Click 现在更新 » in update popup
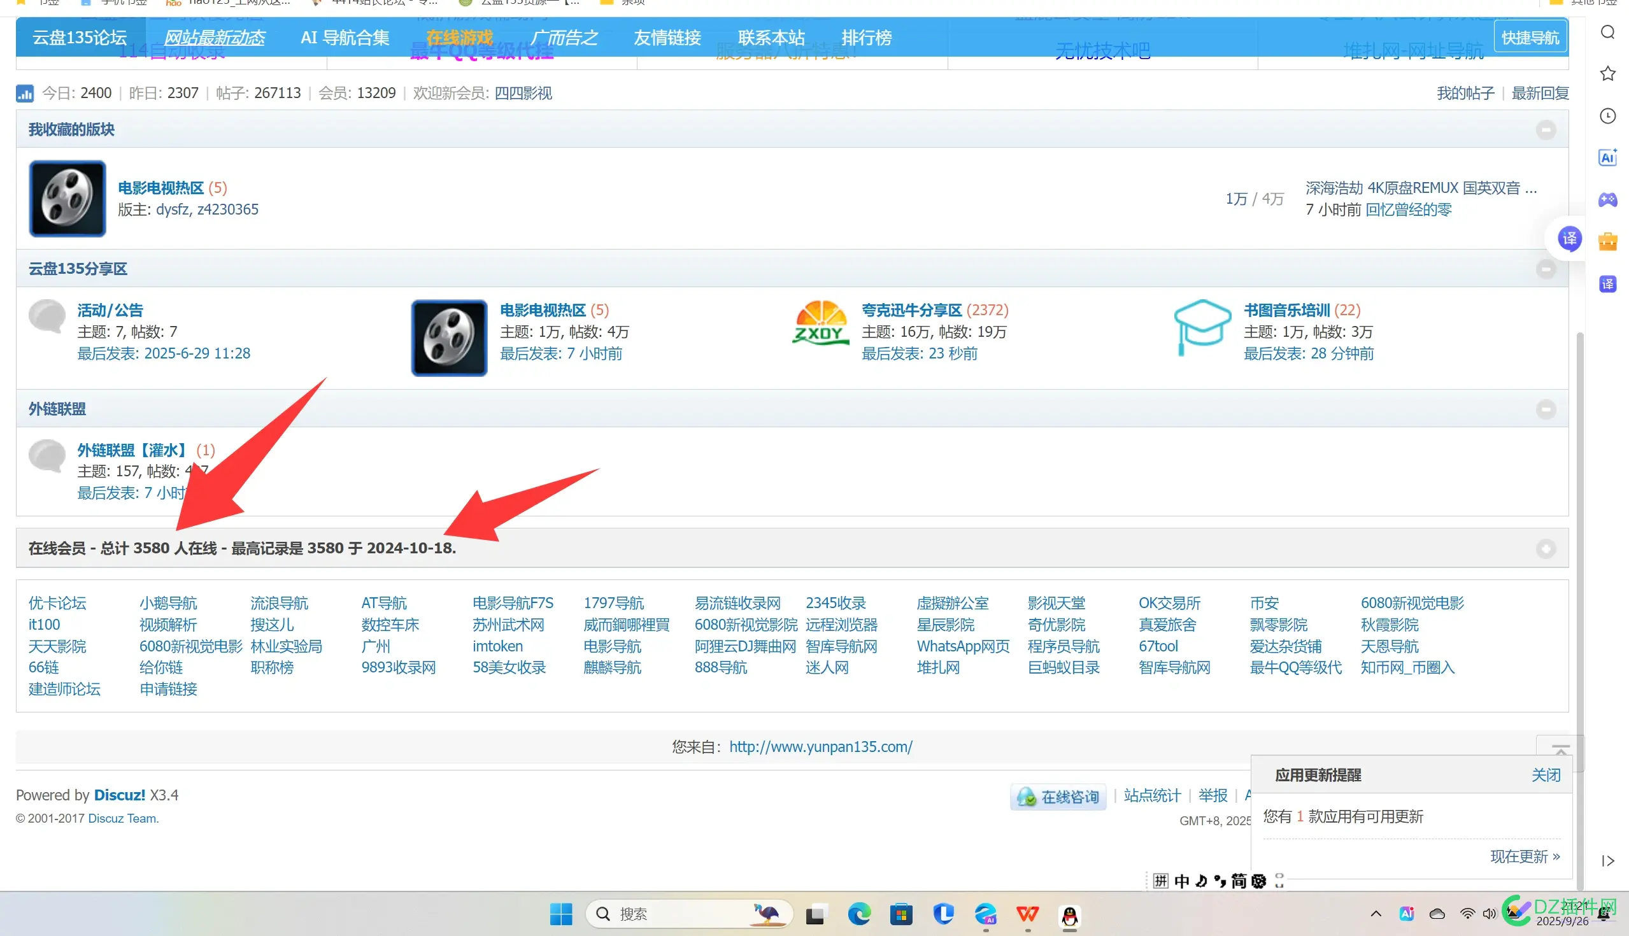This screenshot has width=1629, height=936. (1525, 856)
